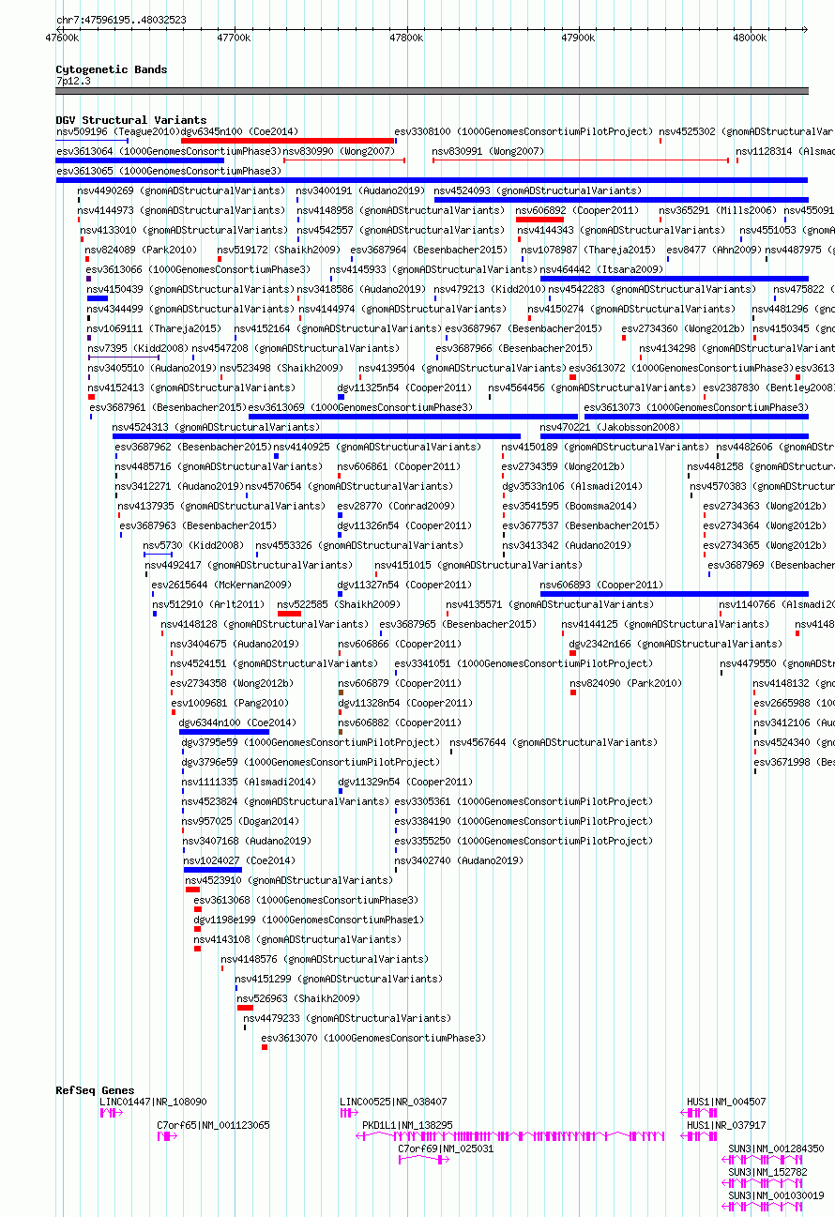Select SUN3 NM_152782 gene label
This screenshot has width=835, height=1217.
click(x=767, y=1172)
